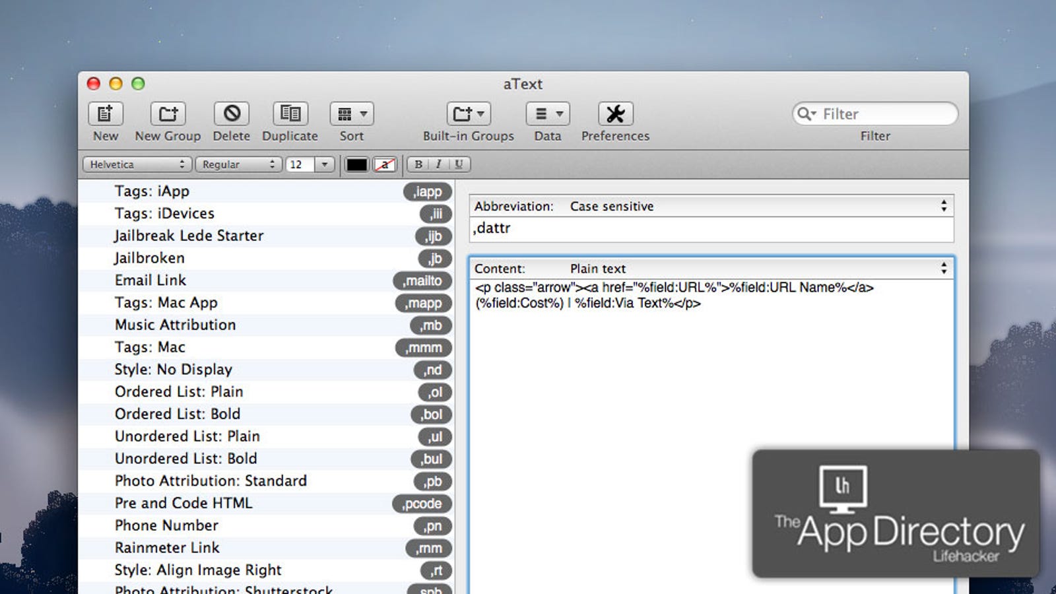Click the magnifier icon in Filter
The height and width of the screenshot is (594, 1056).
(x=805, y=114)
